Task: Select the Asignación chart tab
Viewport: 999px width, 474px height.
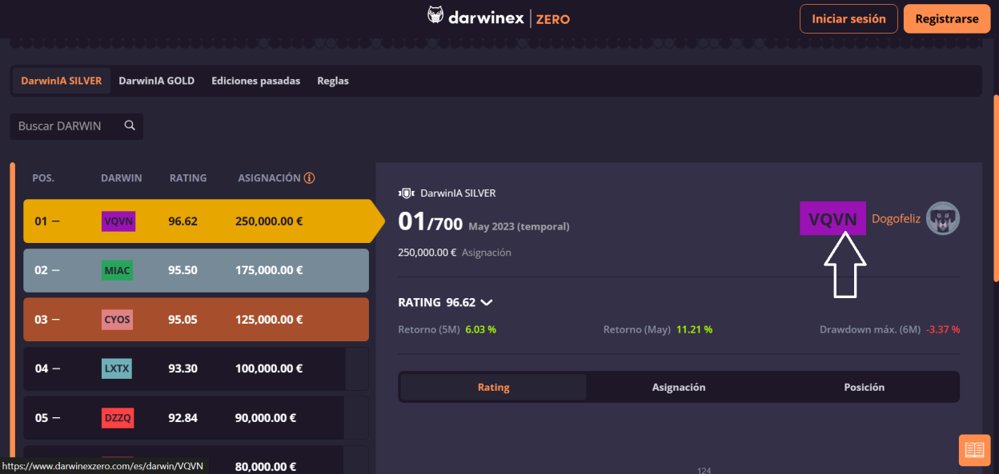Action: pos(679,387)
